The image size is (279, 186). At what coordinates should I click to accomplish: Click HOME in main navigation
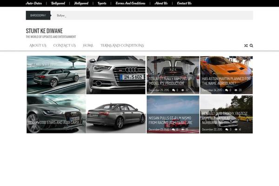click(x=88, y=46)
